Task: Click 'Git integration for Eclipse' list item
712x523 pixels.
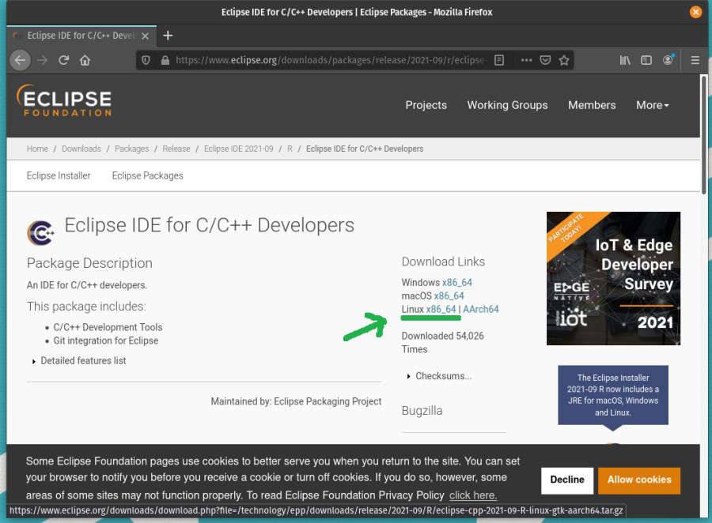Action: pyautogui.click(x=106, y=341)
